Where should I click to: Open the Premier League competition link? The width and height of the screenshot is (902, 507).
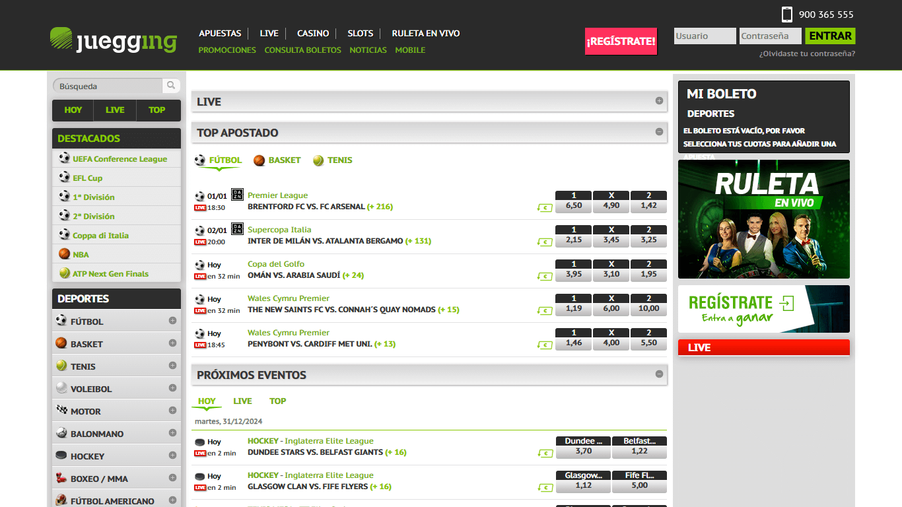pos(277,195)
